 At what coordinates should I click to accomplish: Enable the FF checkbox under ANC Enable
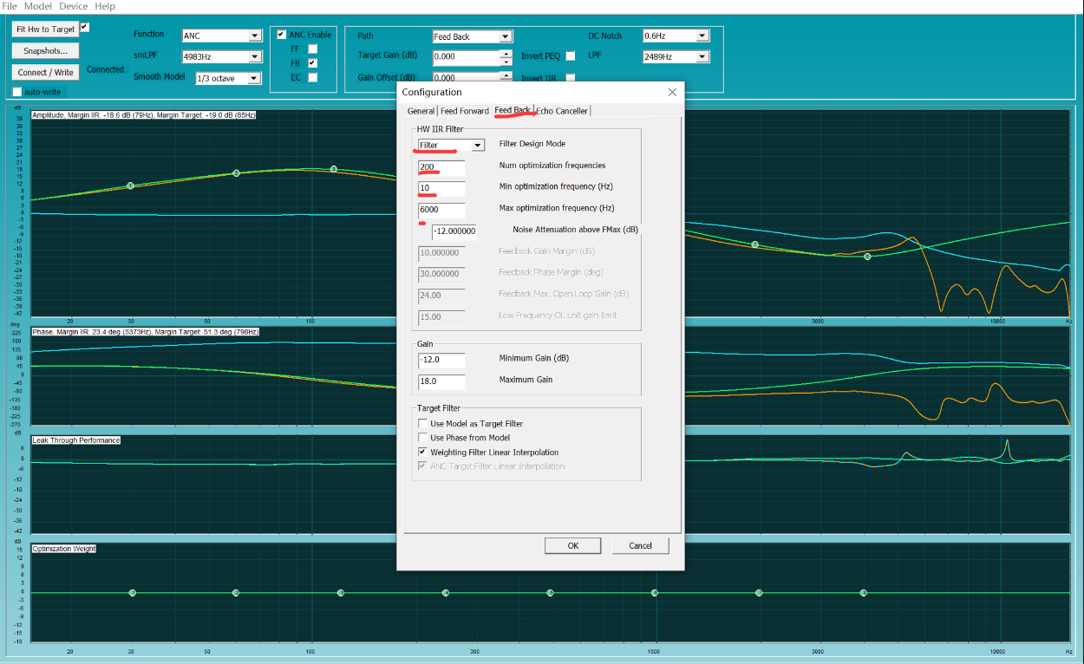(313, 49)
